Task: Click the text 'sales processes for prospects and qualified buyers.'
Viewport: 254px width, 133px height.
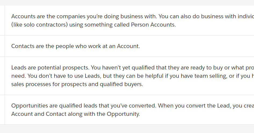Action: (77, 84)
